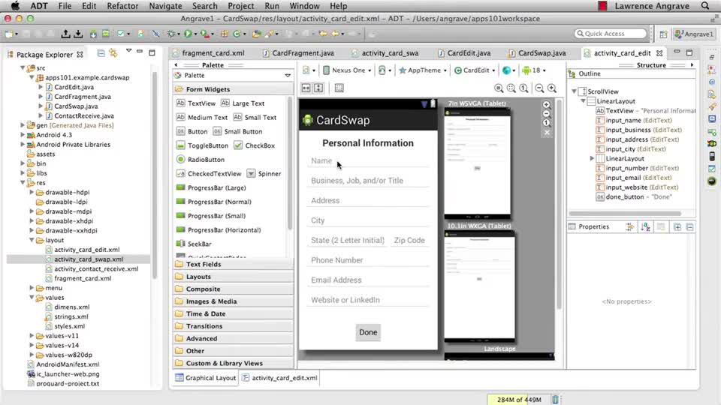Click the Open Perspective icon
721x405 pixels.
663,34
